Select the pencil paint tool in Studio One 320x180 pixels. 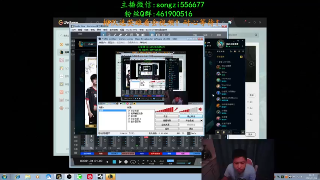pyautogui.click(x=115, y=35)
